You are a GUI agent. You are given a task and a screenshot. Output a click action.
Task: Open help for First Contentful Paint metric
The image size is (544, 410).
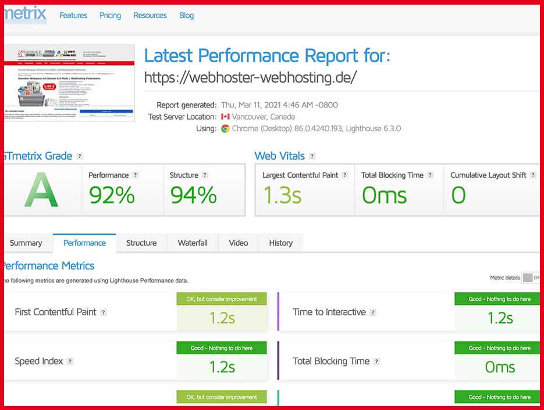coord(104,312)
